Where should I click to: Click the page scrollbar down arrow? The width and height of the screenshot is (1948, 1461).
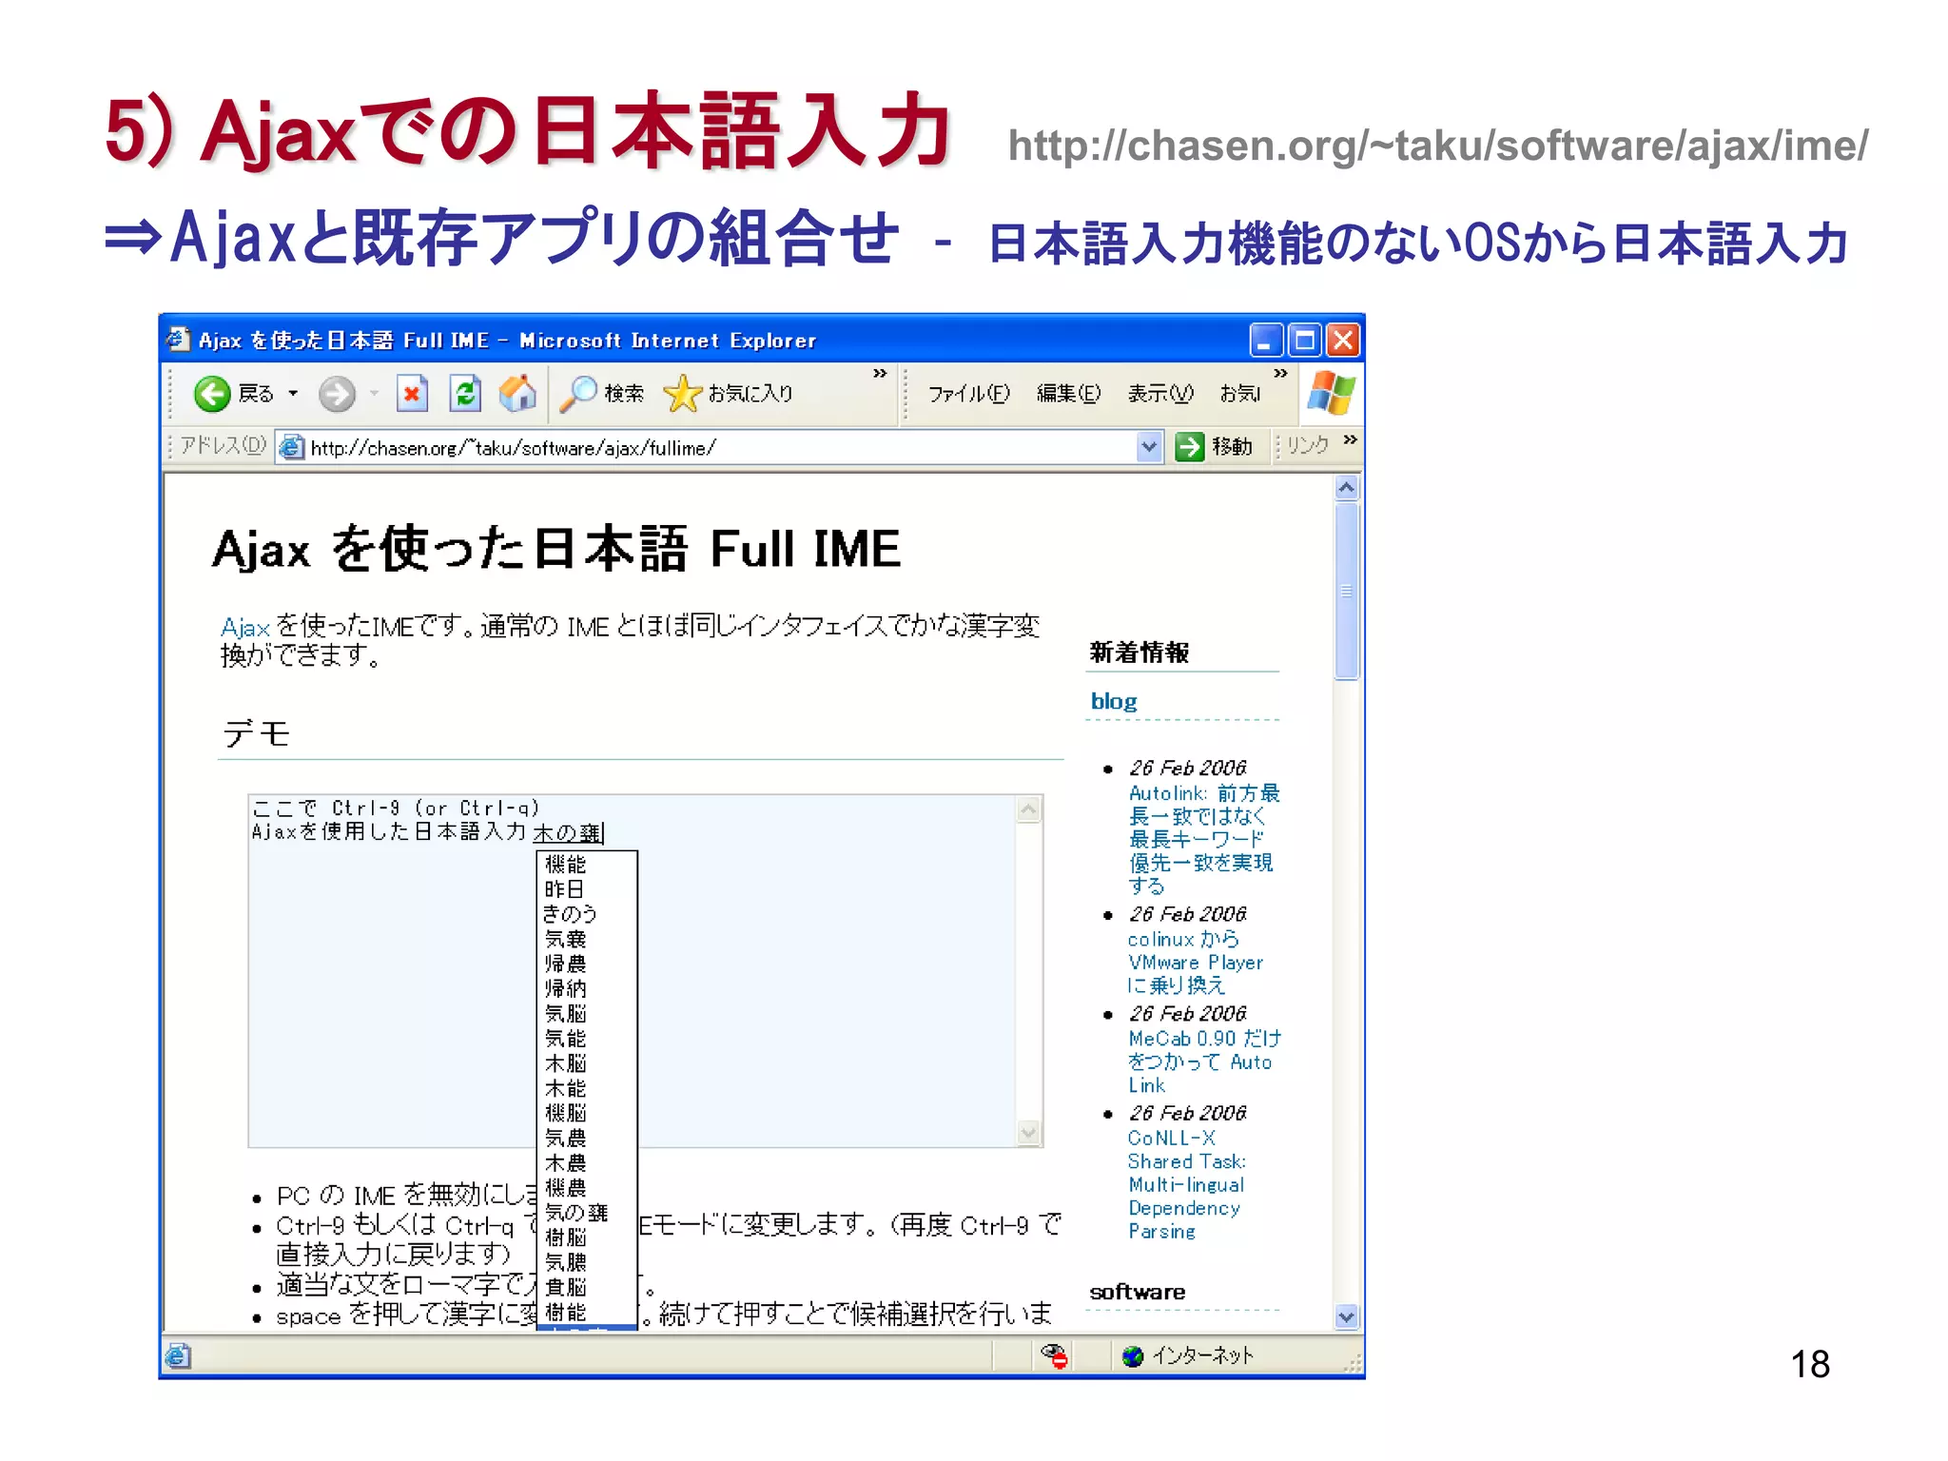tap(1346, 1316)
